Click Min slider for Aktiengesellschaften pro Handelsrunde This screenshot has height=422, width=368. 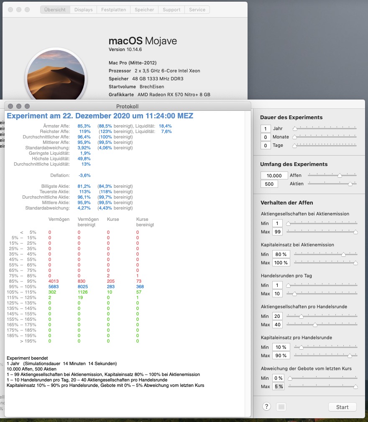click(322, 316)
